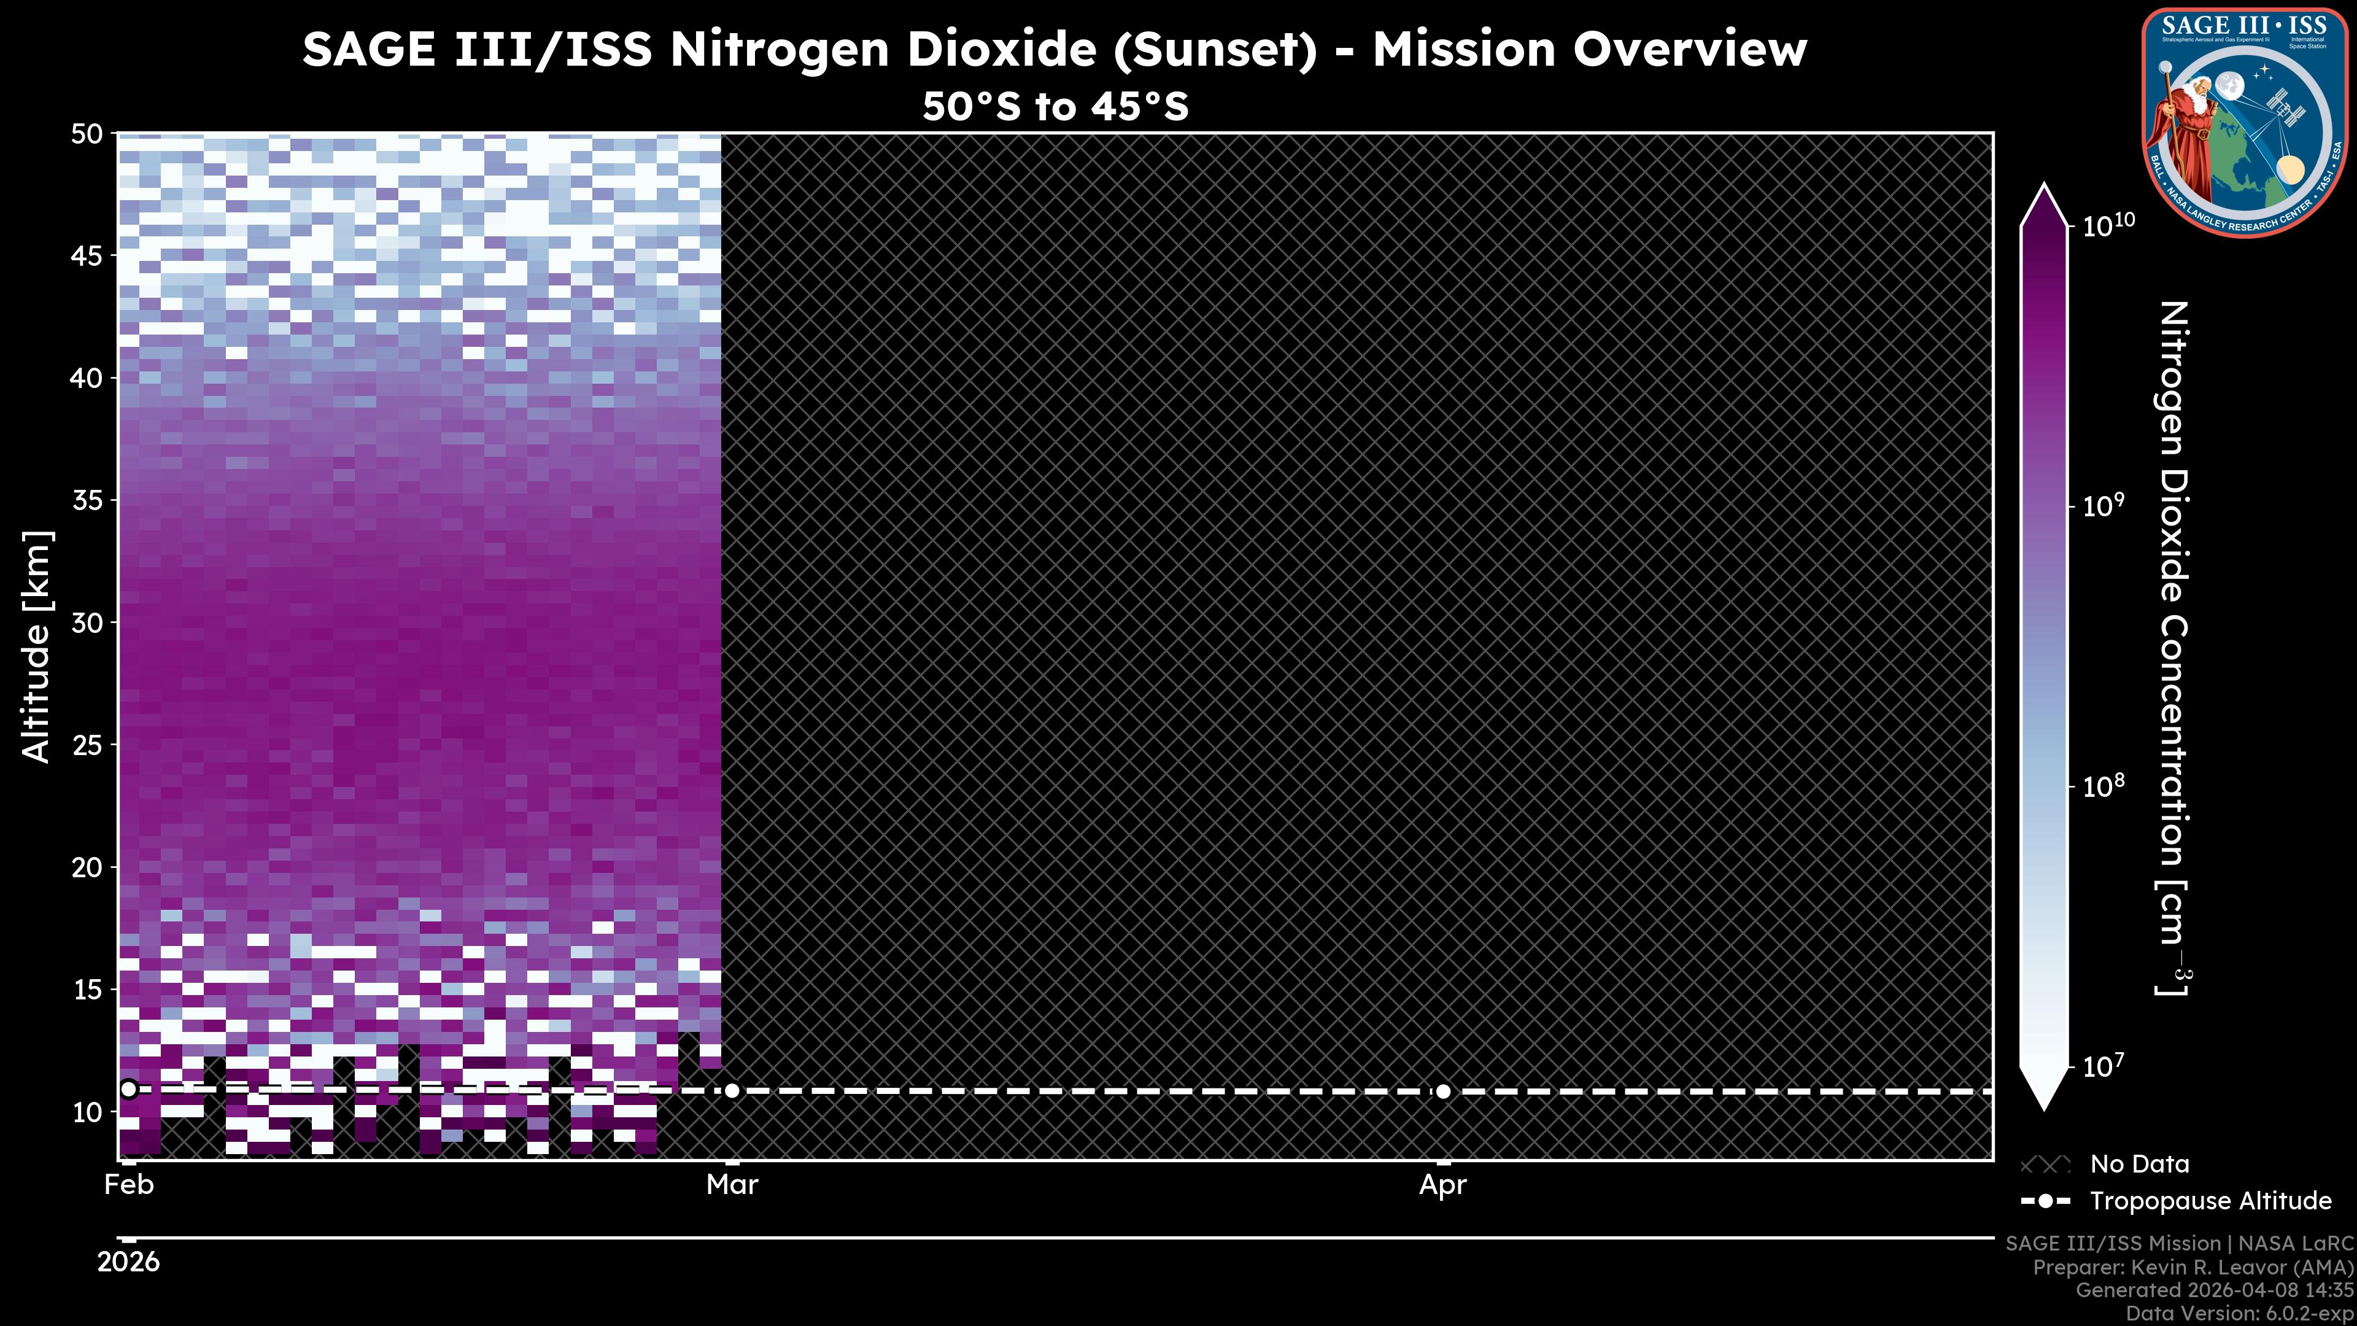Screen dimensions: 2357x1326
Task: Click the tropopause marker dot at Feb
Action: (129, 1089)
